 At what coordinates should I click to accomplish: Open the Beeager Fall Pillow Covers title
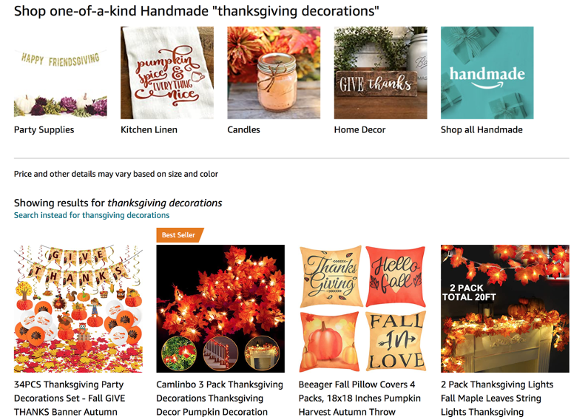359,399
